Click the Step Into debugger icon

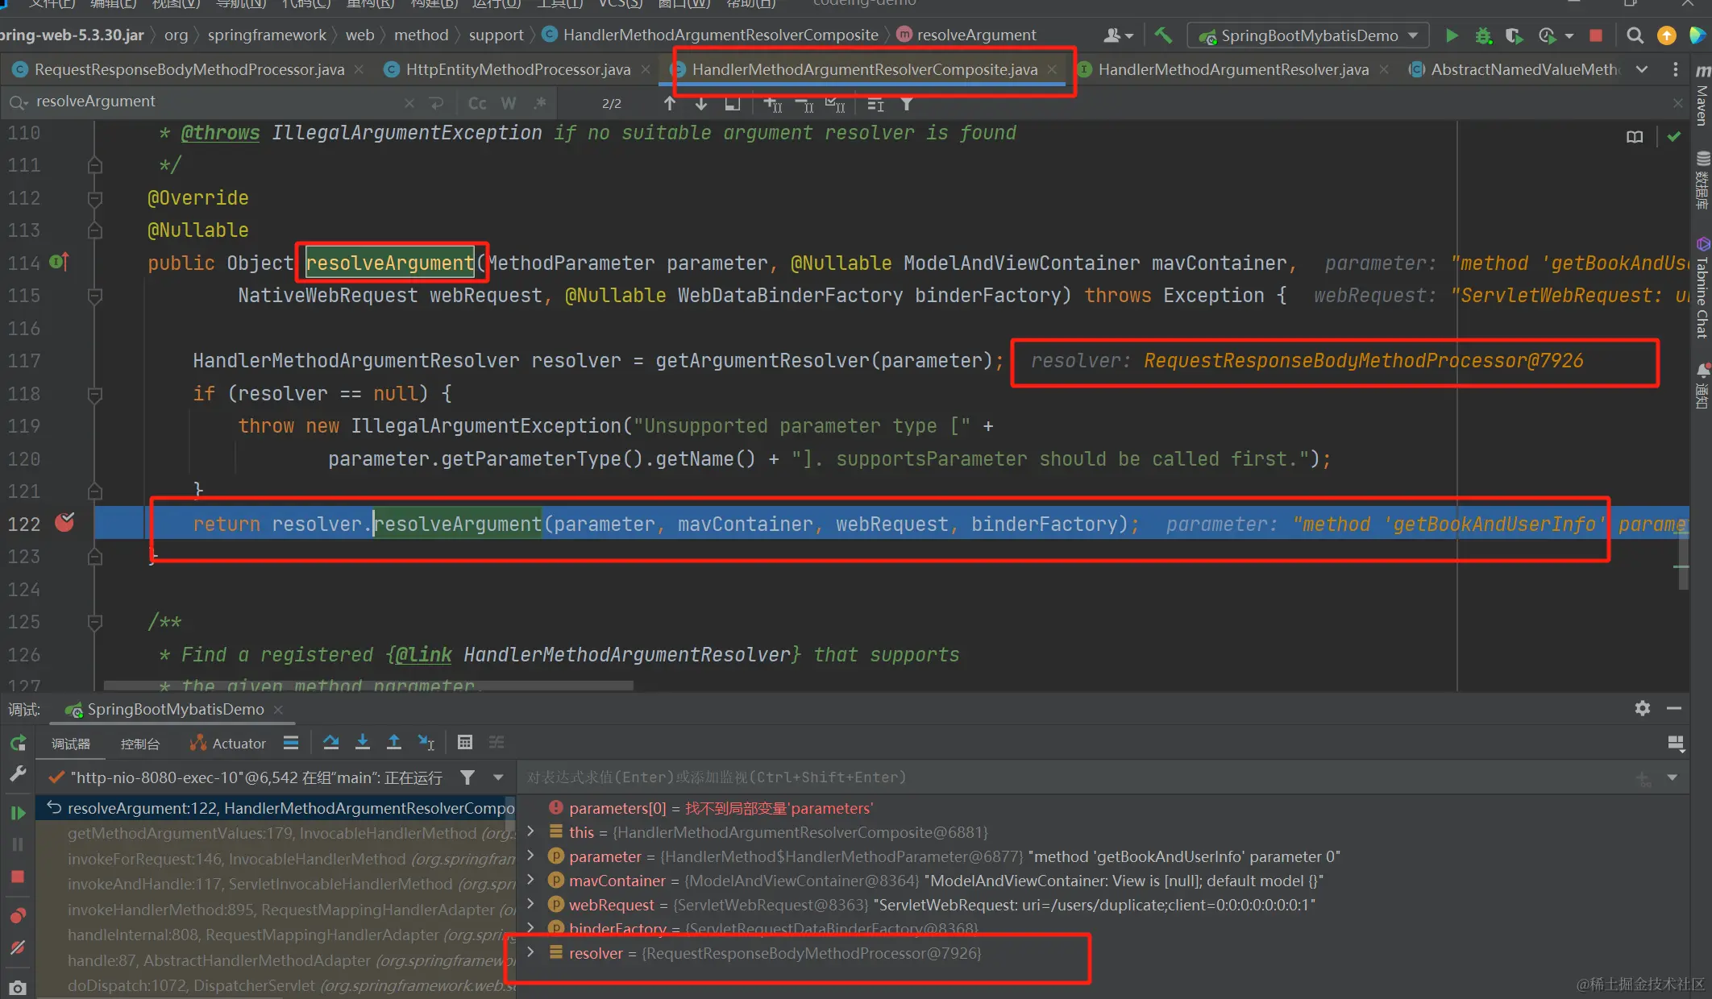[363, 743]
